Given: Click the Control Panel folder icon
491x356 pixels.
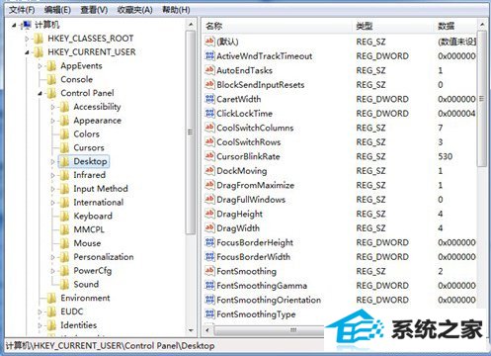Looking at the screenshot, I should click(x=51, y=93).
